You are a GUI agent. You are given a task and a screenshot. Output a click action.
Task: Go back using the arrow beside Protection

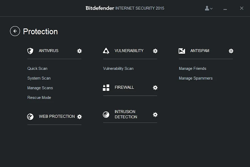15,31
